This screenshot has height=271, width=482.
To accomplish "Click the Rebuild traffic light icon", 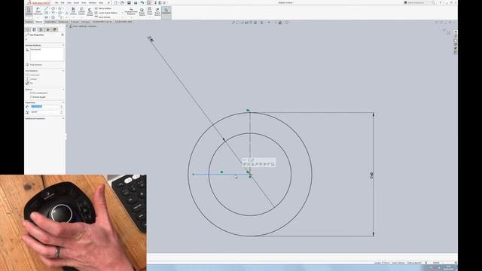I will click(x=155, y=3).
